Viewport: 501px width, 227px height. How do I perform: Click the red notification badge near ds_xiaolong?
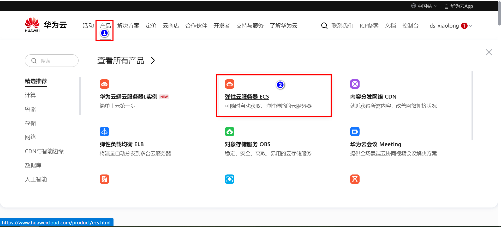464,26
